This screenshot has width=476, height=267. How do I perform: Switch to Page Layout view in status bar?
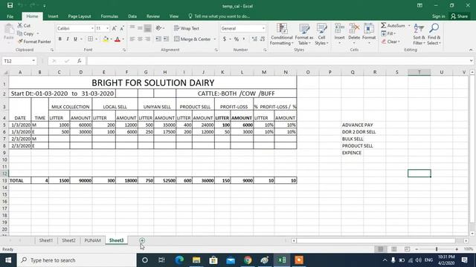393,249
